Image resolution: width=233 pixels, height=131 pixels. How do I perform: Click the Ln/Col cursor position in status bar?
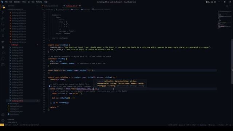pyautogui.click(x=173, y=125)
